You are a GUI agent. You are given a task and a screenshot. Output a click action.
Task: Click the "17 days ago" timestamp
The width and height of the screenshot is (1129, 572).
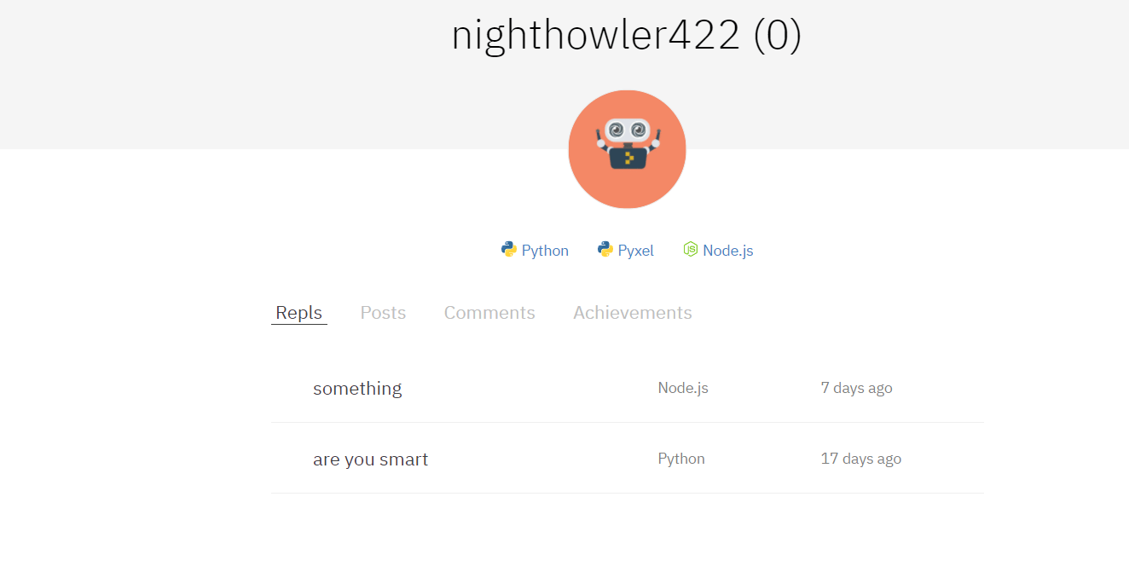click(861, 459)
